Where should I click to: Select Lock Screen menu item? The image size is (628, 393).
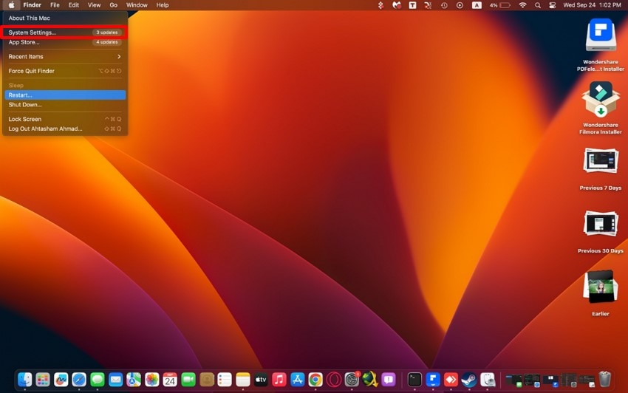click(x=64, y=119)
